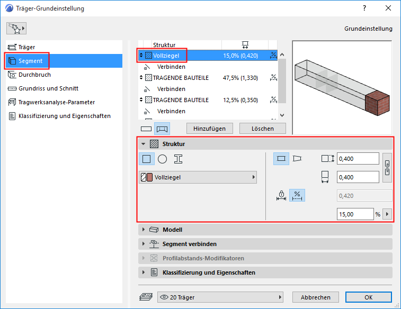Click the Hinzufügen button
The width and height of the screenshot is (401, 309).
point(210,129)
